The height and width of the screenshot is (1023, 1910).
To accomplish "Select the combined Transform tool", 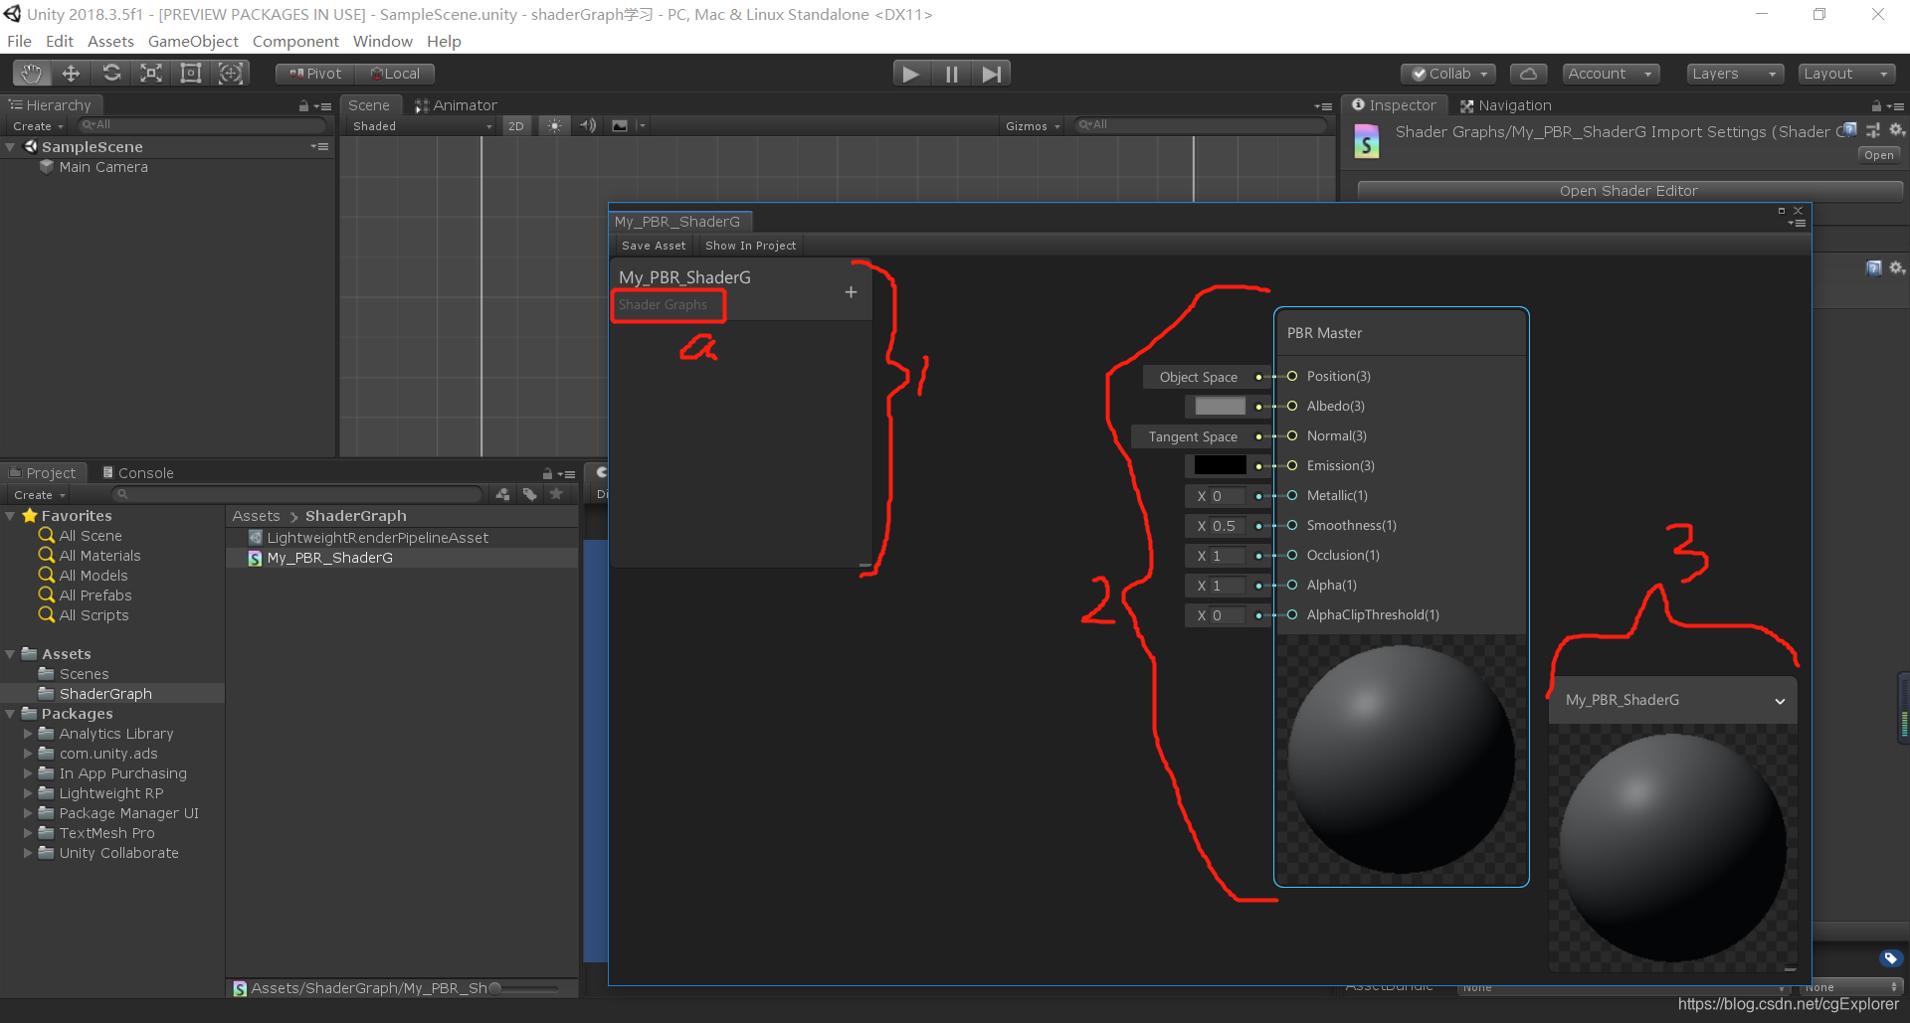I will 231,73.
